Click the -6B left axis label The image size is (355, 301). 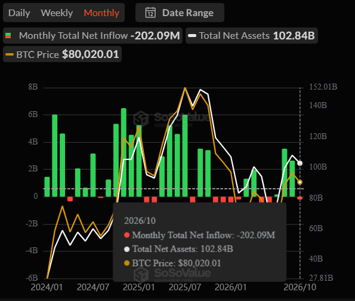32,278
